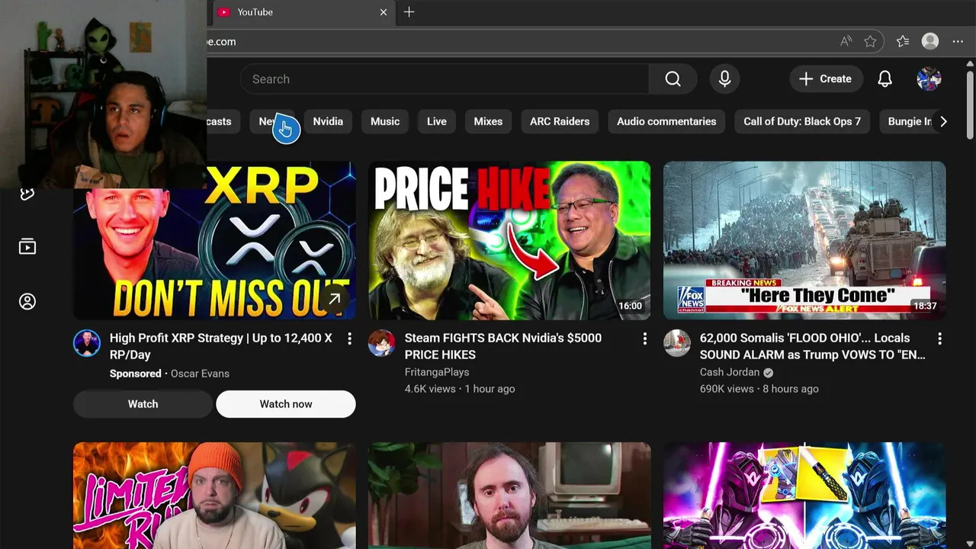Image resolution: width=976 pixels, height=549 pixels.
Task: Select the Live category chip
Action: click(437, 121)
